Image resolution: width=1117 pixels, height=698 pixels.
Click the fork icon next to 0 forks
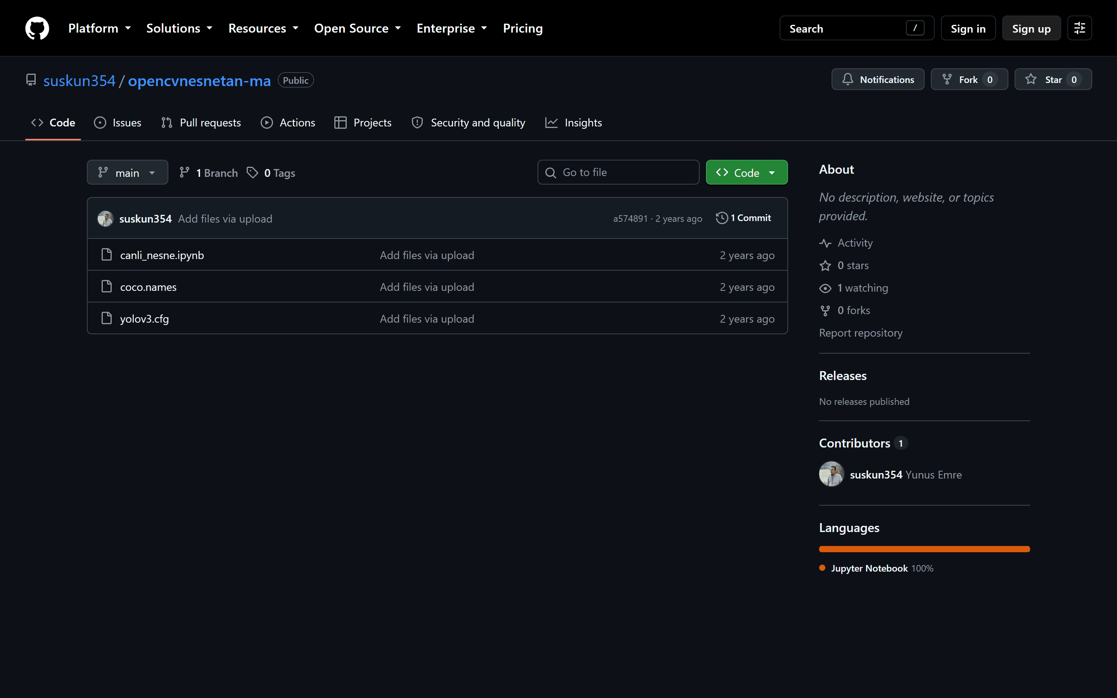[x=825, y=311]
